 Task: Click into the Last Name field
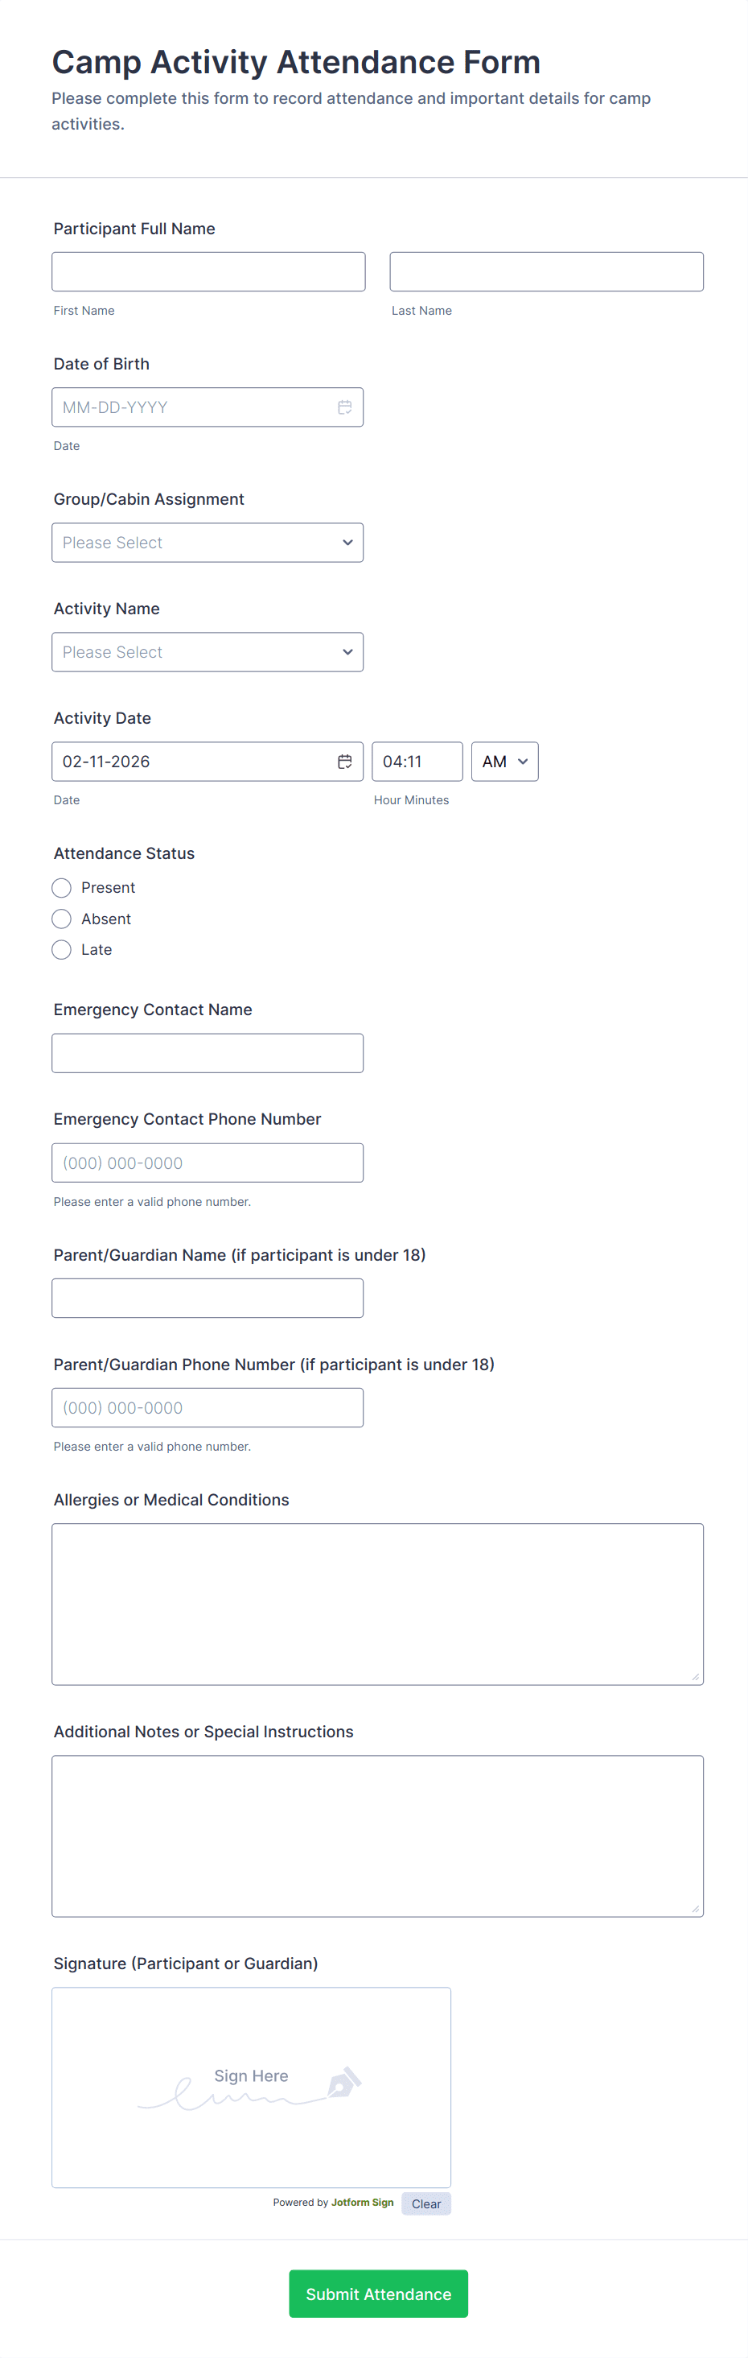546,272
